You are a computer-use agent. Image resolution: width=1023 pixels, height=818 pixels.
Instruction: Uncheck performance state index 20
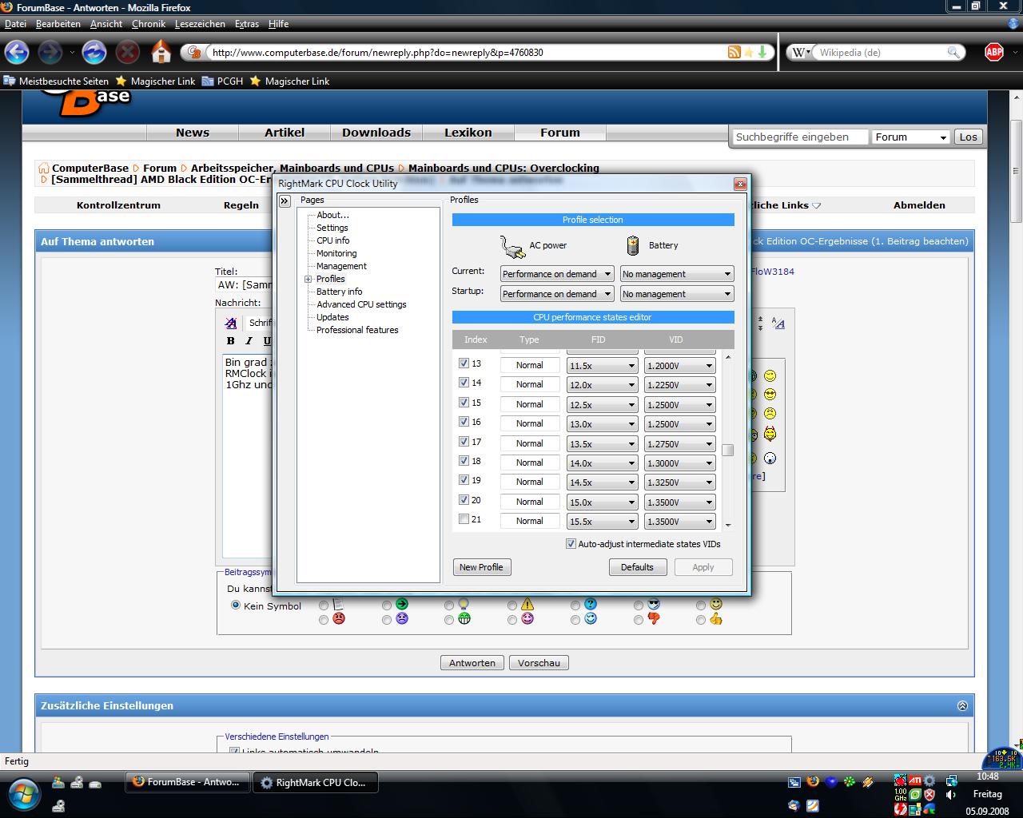click(x=464, y=499)
